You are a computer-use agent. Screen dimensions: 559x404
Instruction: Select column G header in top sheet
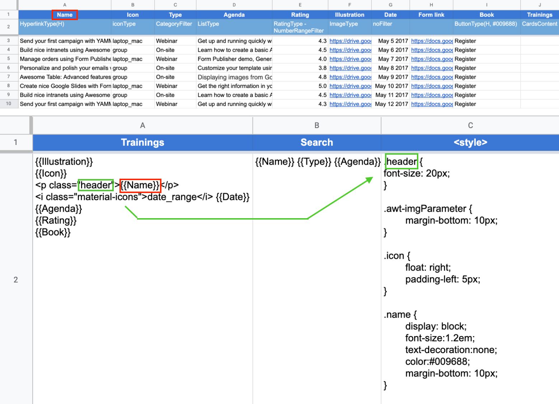[391, 5]
